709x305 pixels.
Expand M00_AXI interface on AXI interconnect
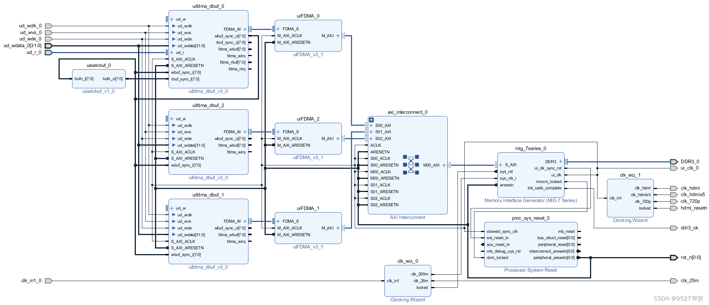pyautogui.click(x=444, y=165)
